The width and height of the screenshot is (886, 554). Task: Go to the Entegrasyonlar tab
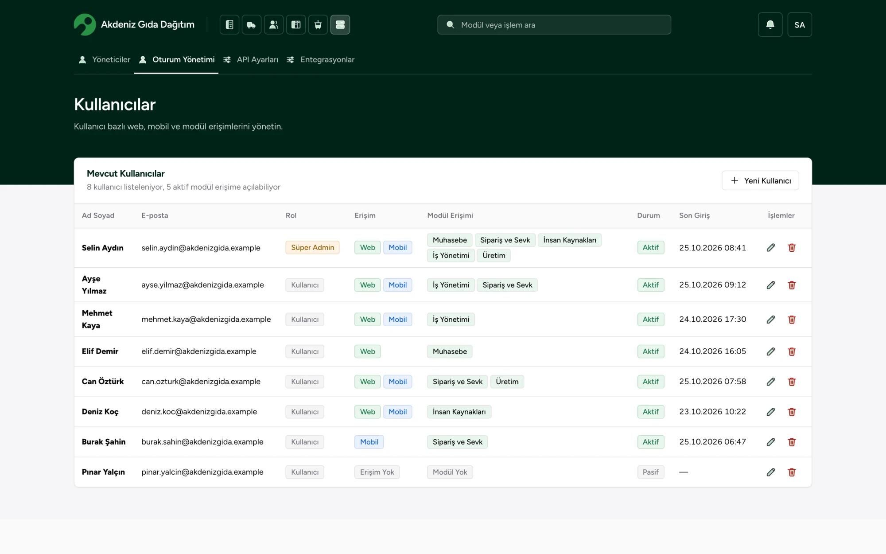click(x=321, y=60)
